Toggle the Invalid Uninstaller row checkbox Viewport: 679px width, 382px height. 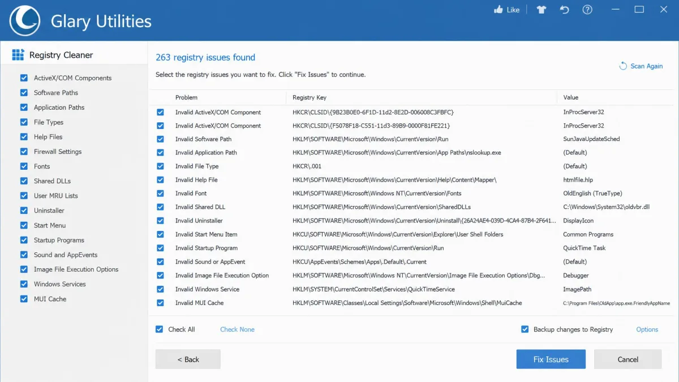click(161, 221)
